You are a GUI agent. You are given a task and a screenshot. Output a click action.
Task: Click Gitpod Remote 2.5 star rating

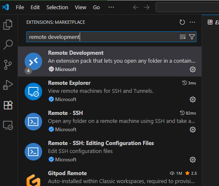coord(191,173)
